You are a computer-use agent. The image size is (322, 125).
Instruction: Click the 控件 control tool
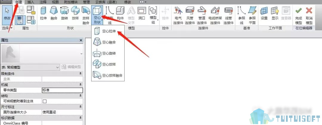click(165, 13)
